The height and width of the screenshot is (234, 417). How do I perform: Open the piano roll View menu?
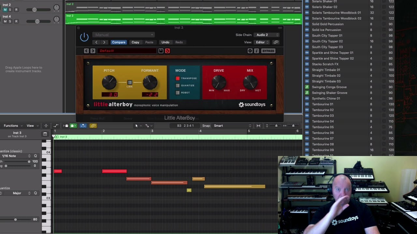[x=33, y=126]
